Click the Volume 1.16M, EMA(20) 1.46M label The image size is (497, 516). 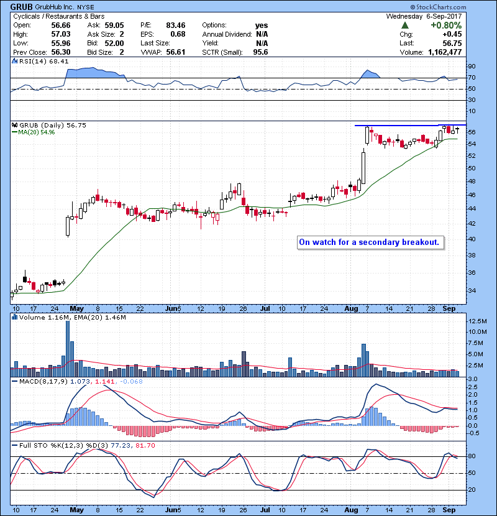coord(72,318)
